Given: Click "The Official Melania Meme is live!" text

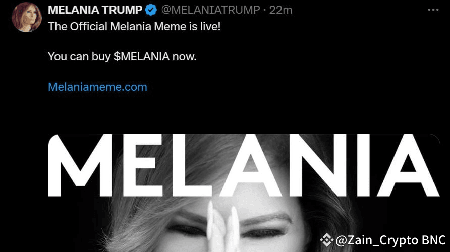Looking at the screenshot, I should 134,26.
